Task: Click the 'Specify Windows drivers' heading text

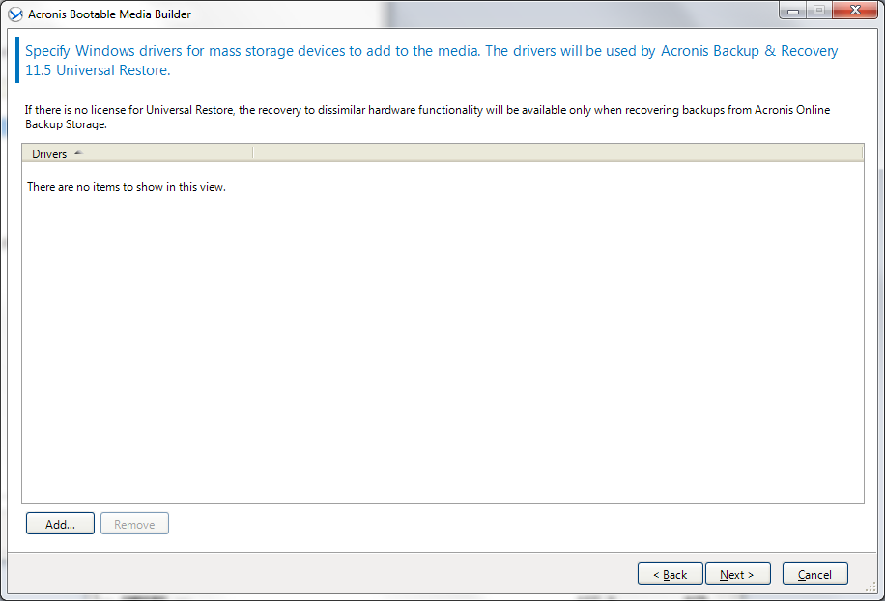Action: (431, 61)
